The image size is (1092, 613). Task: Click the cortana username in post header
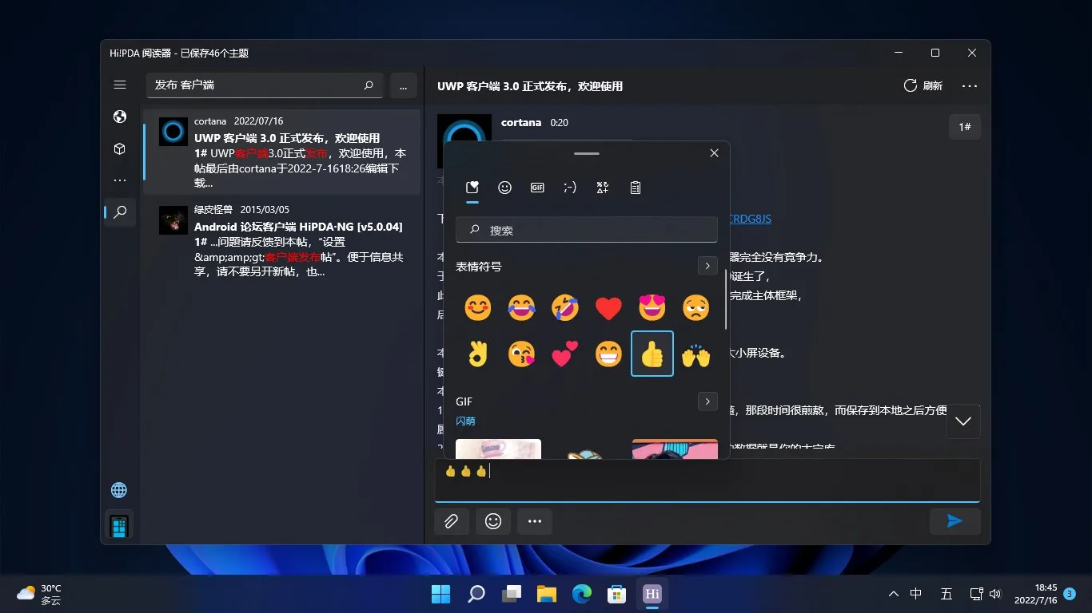[521, 122]
